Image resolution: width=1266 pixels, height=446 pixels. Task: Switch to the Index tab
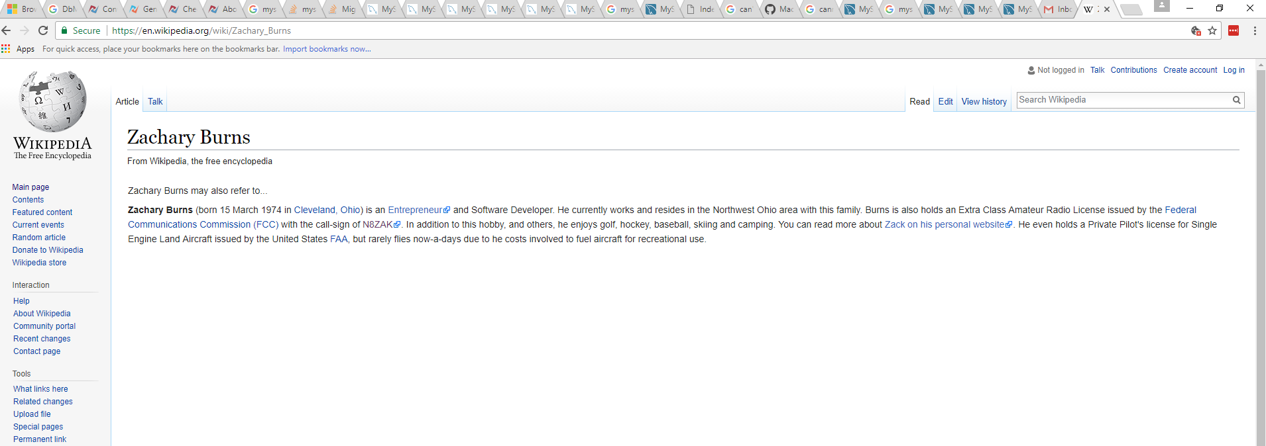coord(699,9)
